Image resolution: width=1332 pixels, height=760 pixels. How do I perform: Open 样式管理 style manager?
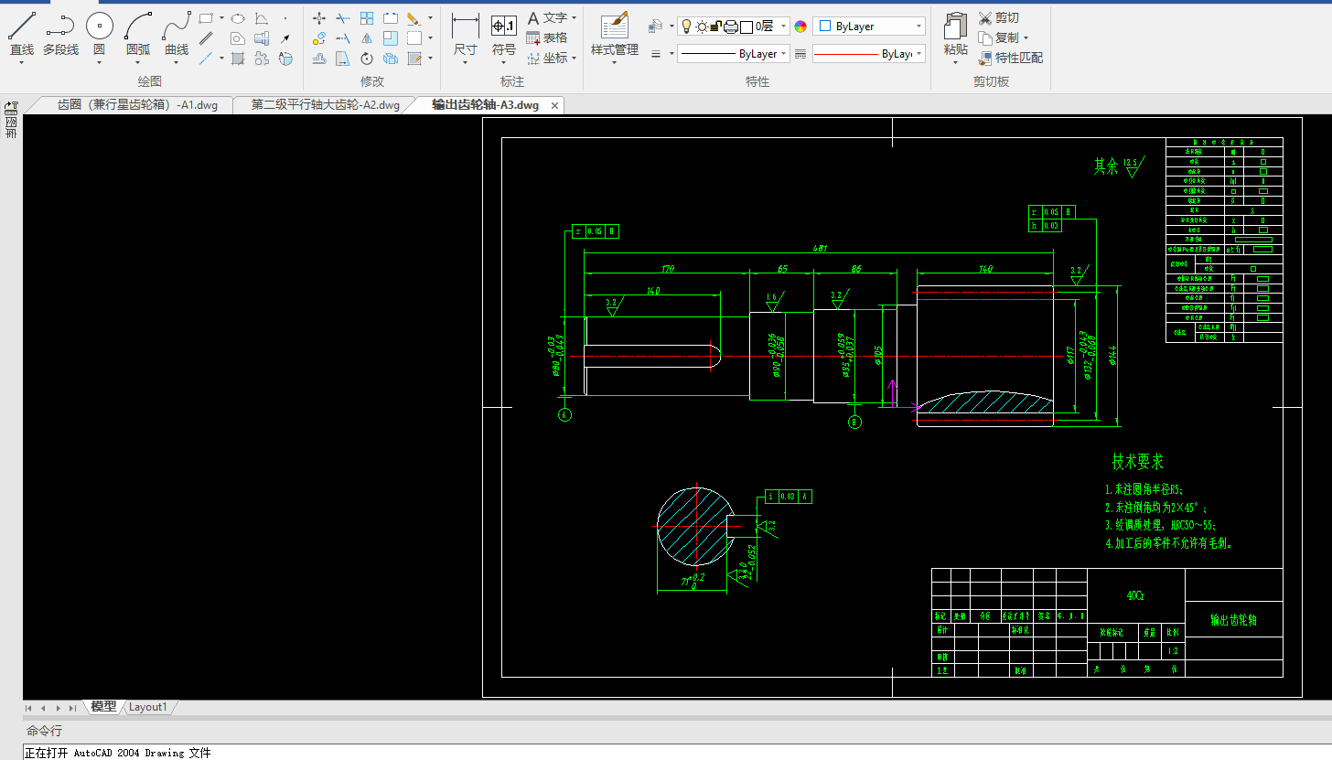tap(614, 35)
